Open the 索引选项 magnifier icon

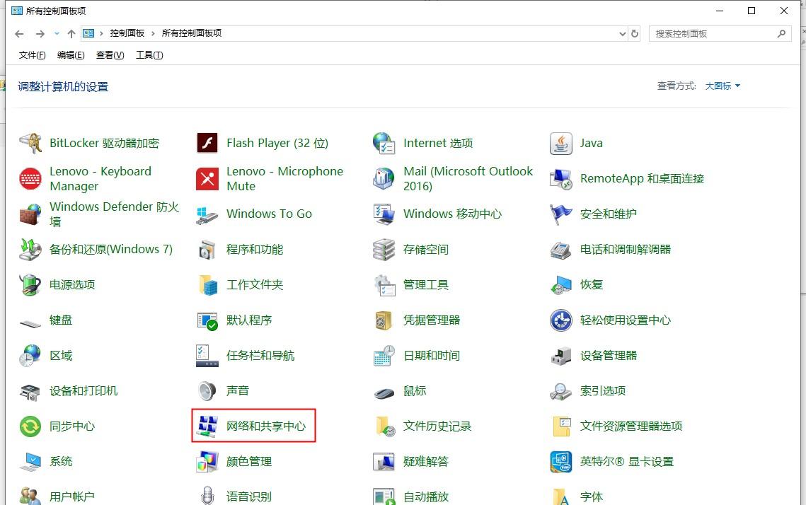coord(561,391)
